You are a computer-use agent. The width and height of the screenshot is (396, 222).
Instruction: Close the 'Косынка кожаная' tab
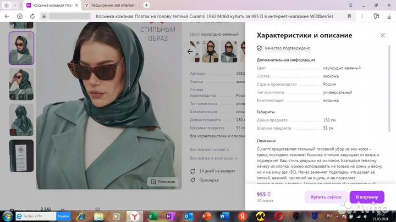coord(77,5)
